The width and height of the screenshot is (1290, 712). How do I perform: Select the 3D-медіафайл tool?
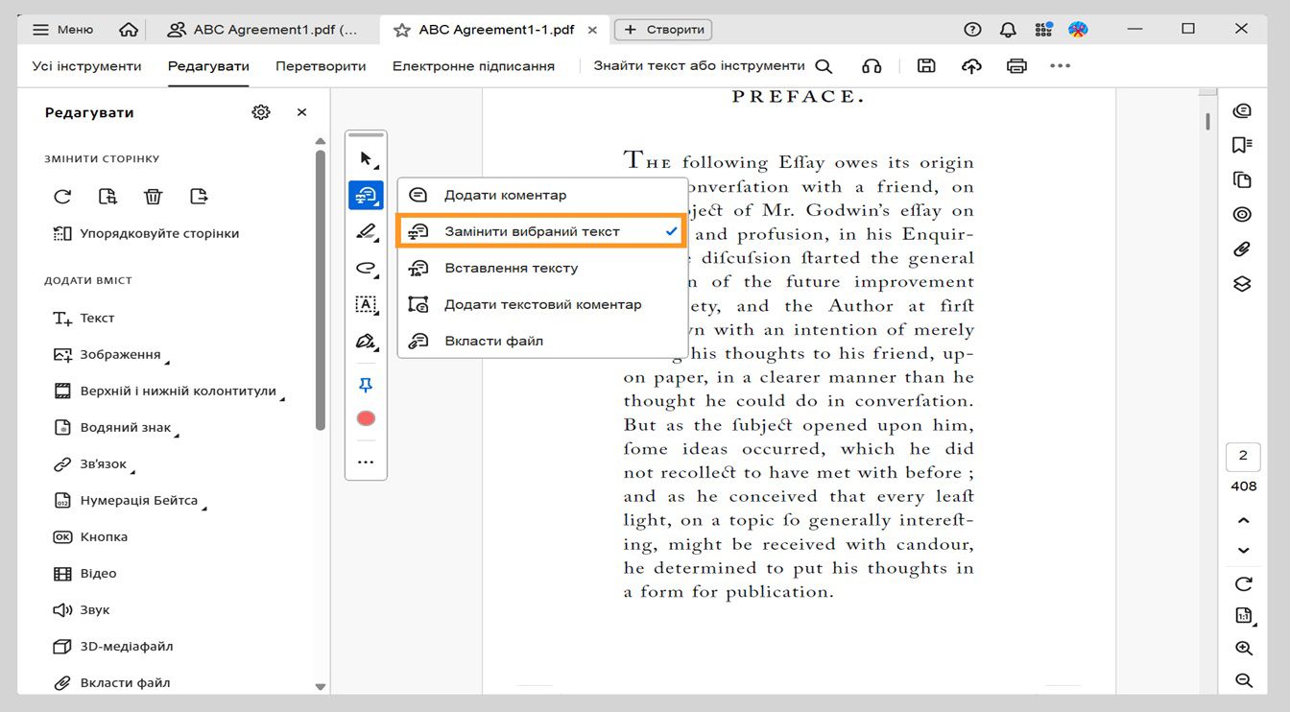[113, 647]
